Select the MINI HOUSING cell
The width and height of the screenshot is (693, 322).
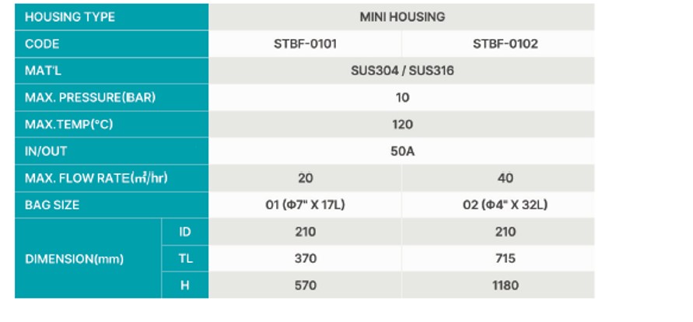pyautogui.click(x=402, y=17)
